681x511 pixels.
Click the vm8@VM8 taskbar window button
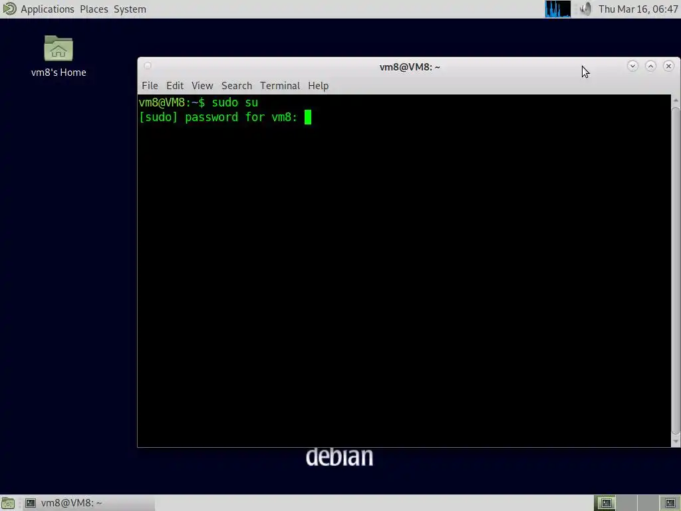(89, 503)
